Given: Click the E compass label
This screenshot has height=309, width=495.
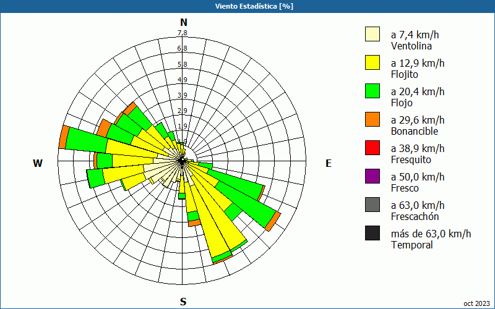Looking at the screenshot, I should coord(329,163).
